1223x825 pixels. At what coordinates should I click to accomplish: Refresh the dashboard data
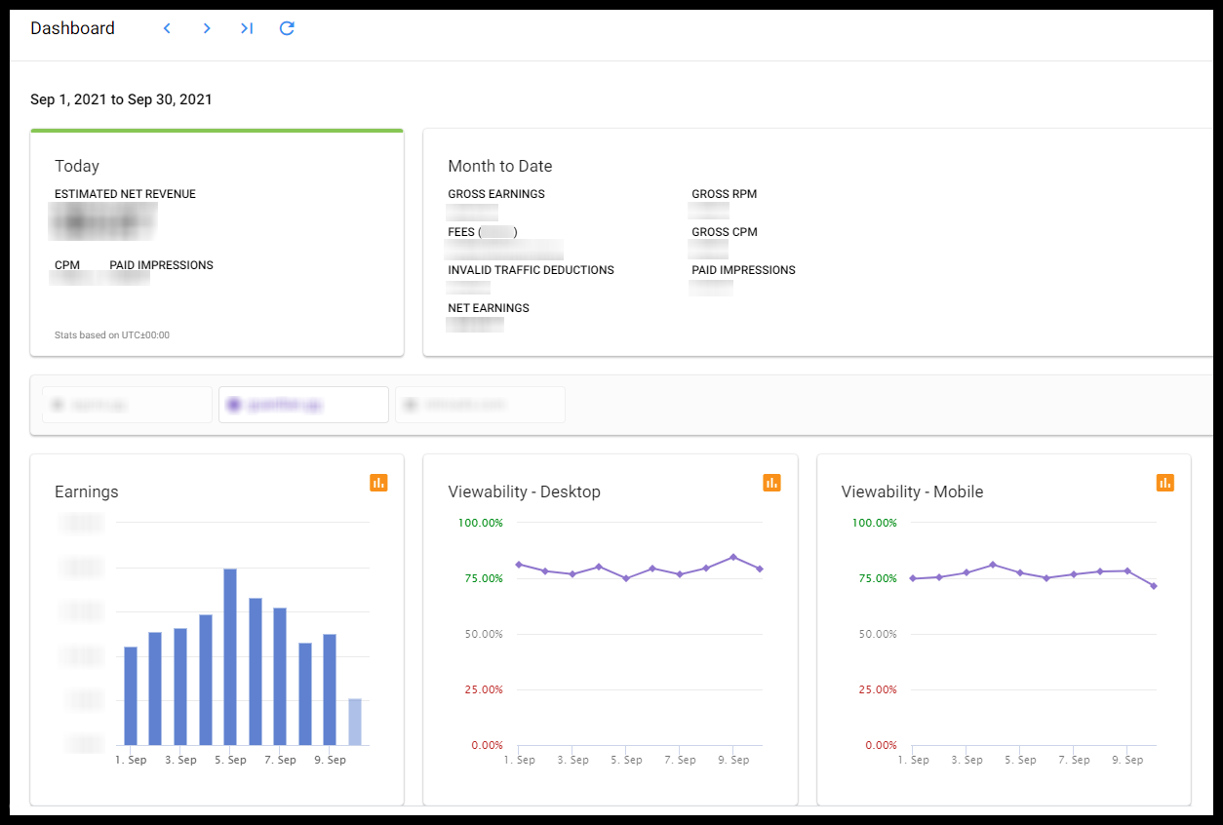(x=287, y=28)
